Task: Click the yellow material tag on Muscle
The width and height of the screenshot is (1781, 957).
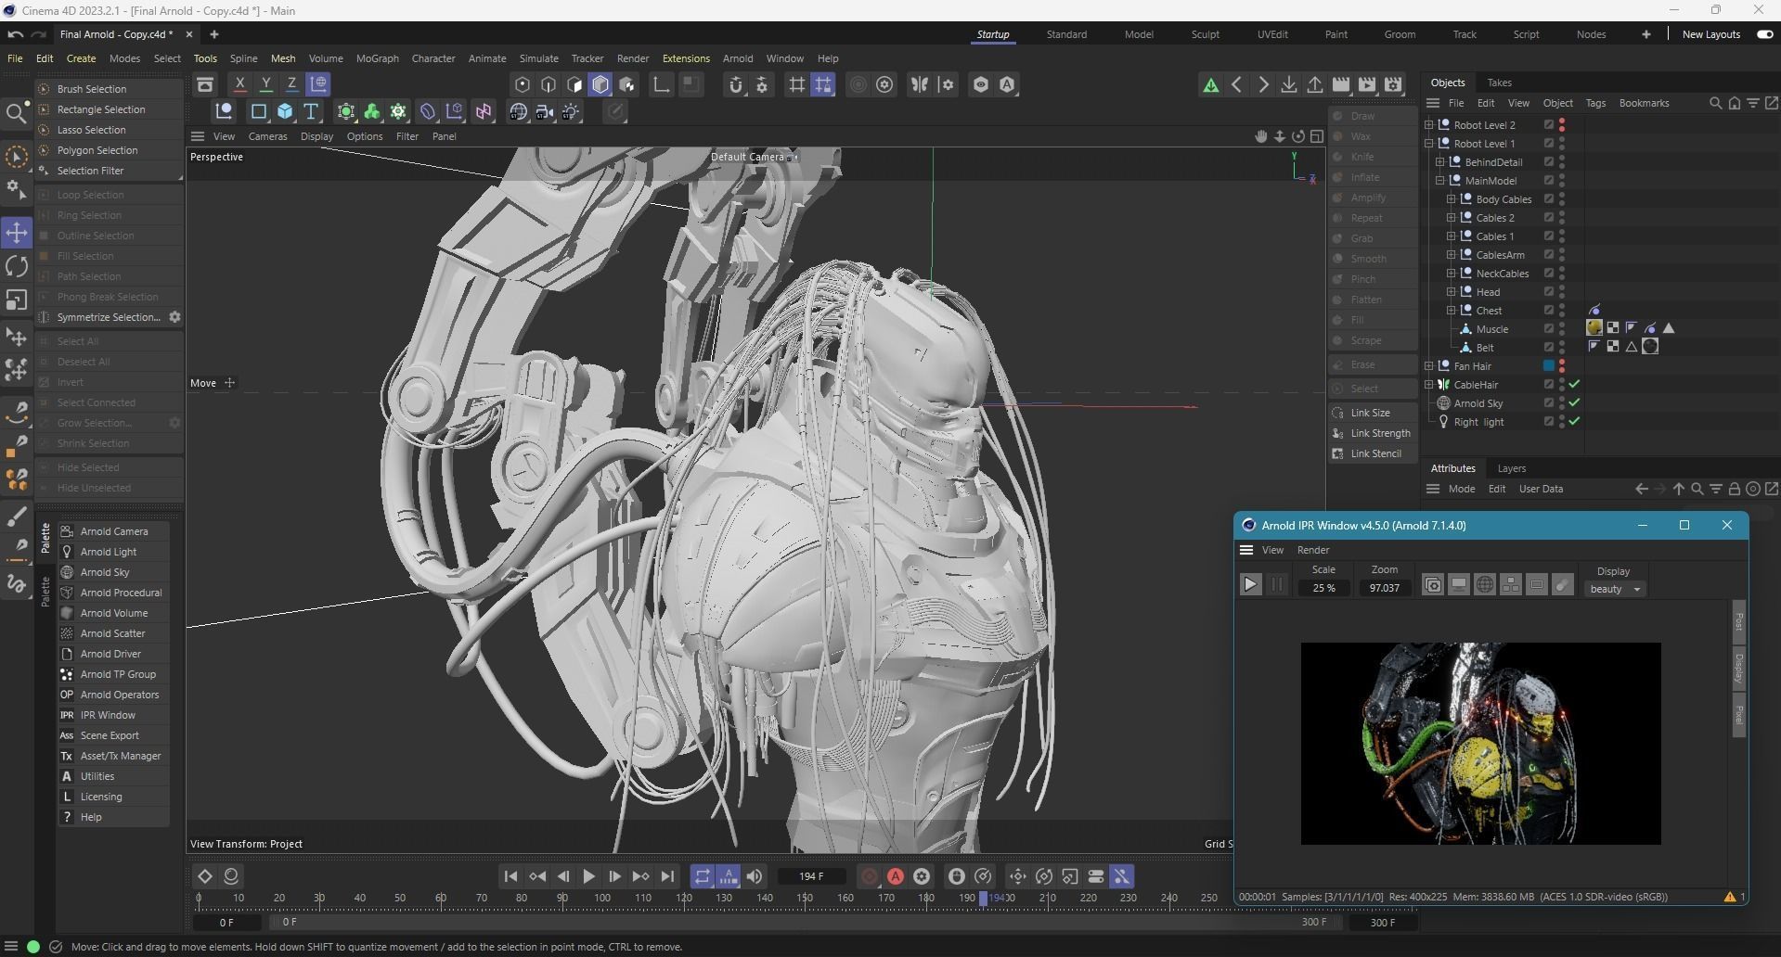Action: click(x=1594, y=328)
